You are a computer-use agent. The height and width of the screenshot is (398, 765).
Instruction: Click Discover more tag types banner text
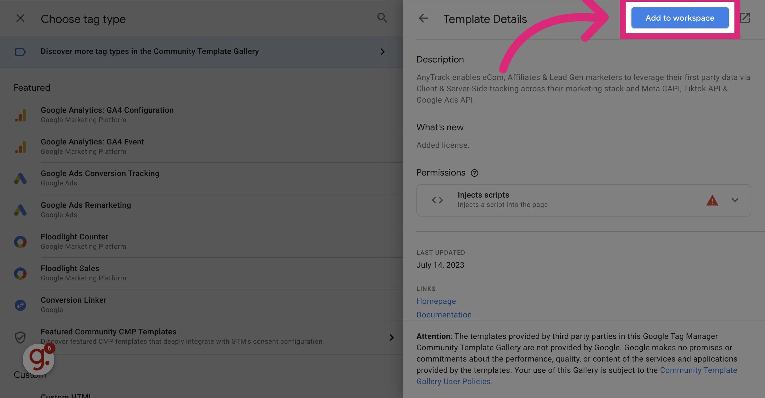(150, 51)
